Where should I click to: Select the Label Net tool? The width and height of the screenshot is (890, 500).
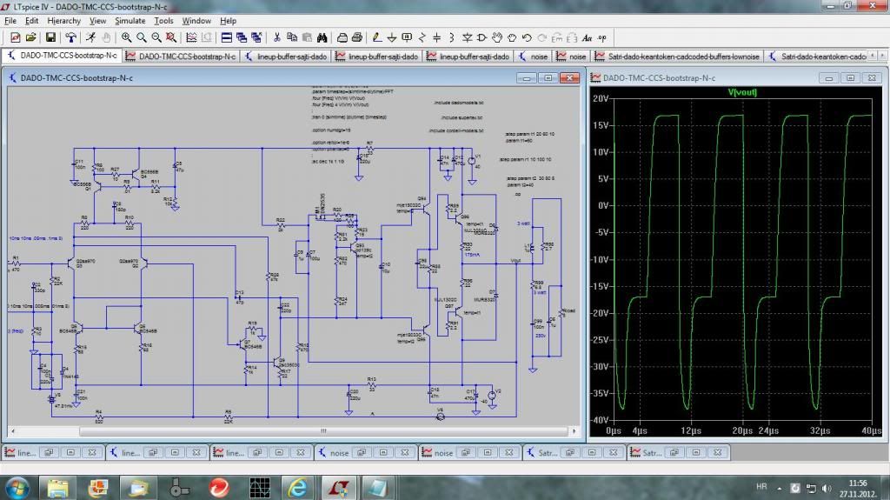[x=407, y=37]
